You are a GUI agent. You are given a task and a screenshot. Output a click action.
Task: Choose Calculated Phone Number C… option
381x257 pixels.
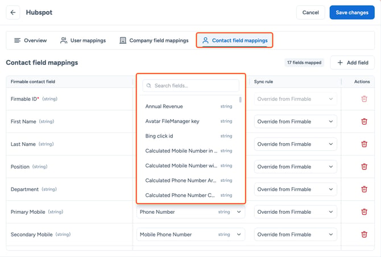click(189, 195)
